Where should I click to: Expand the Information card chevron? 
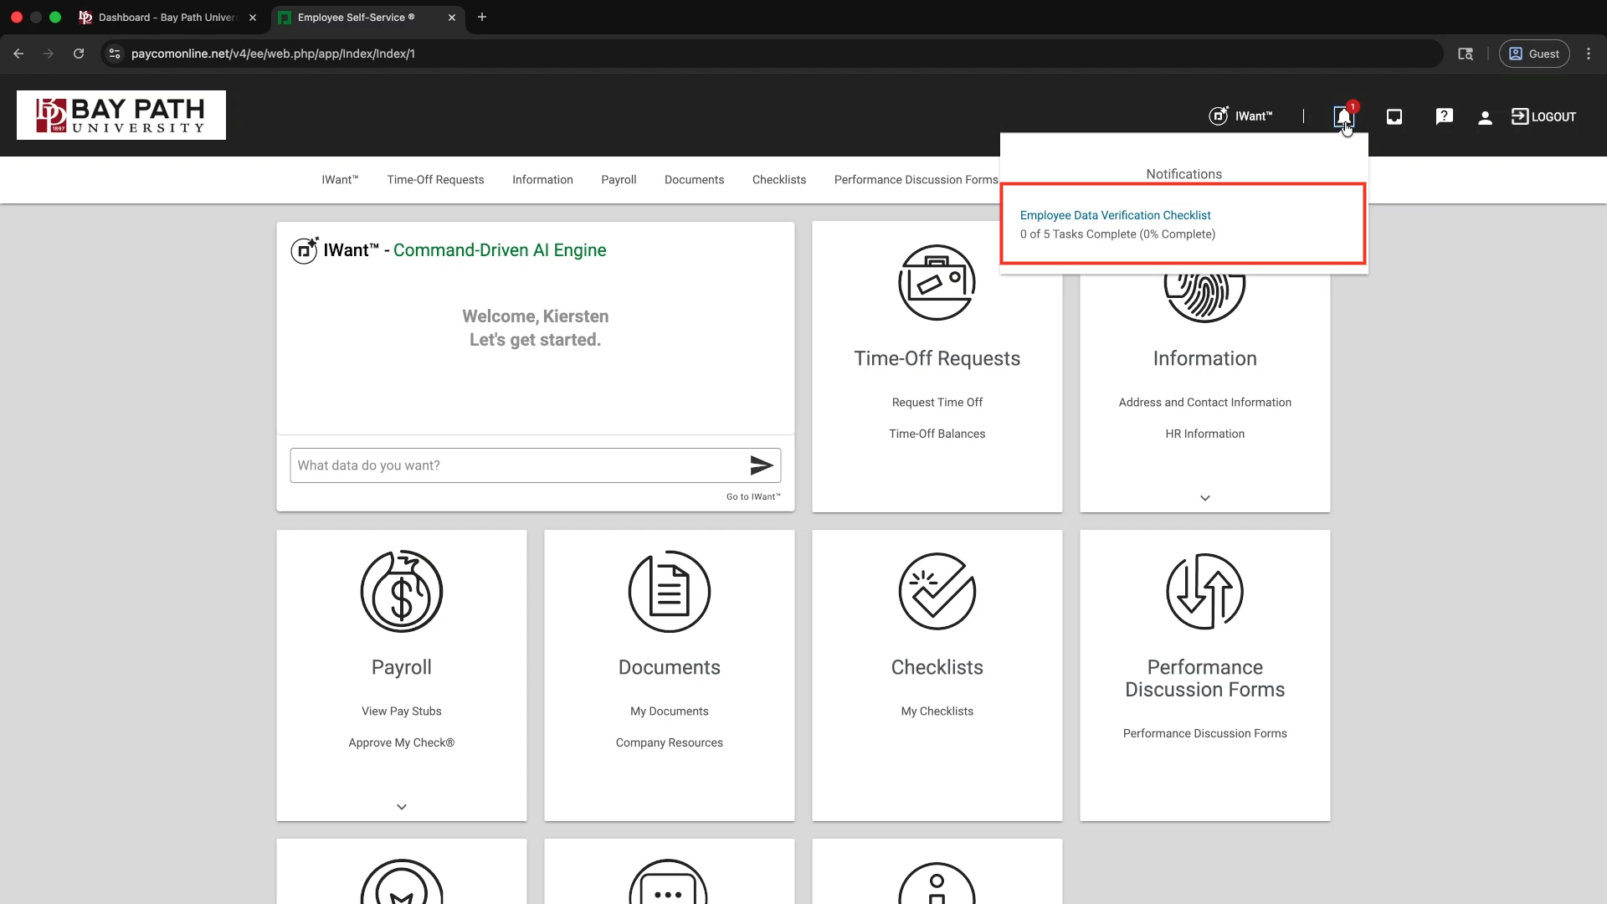[x=1205, y=498]
